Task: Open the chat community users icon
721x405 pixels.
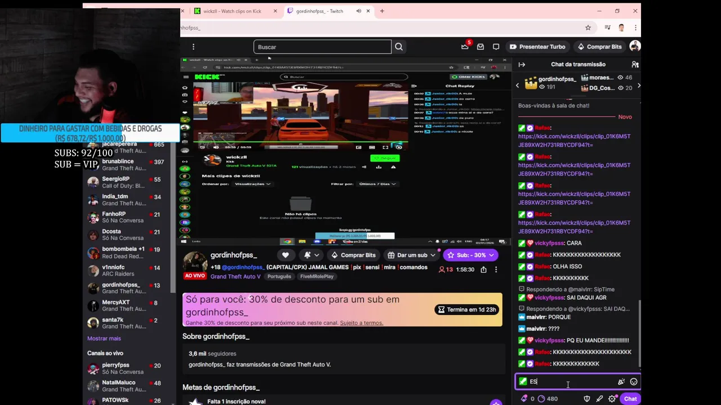Action: 635,65
